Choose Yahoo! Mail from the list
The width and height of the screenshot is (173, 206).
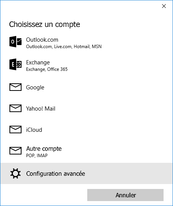(x=86, y=108)
